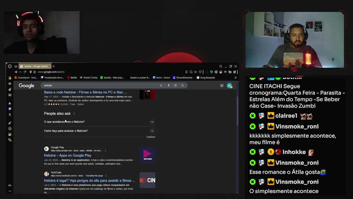353x199 pixels.
Task: Open 'Visualização de m...' bookmark
Action: 52,78
